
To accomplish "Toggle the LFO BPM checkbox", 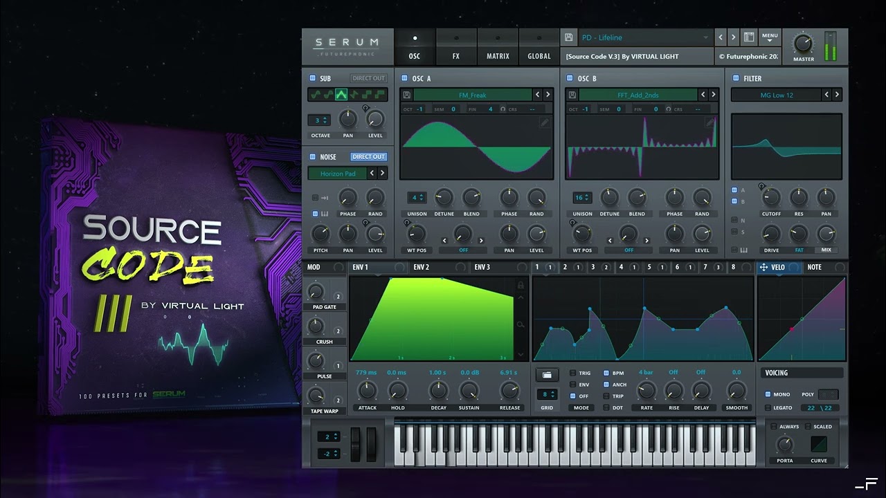I will (x=606, y=373).
